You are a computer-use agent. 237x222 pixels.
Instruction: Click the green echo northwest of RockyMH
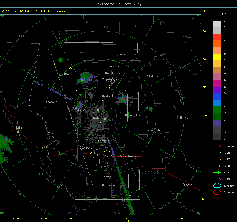61,60
